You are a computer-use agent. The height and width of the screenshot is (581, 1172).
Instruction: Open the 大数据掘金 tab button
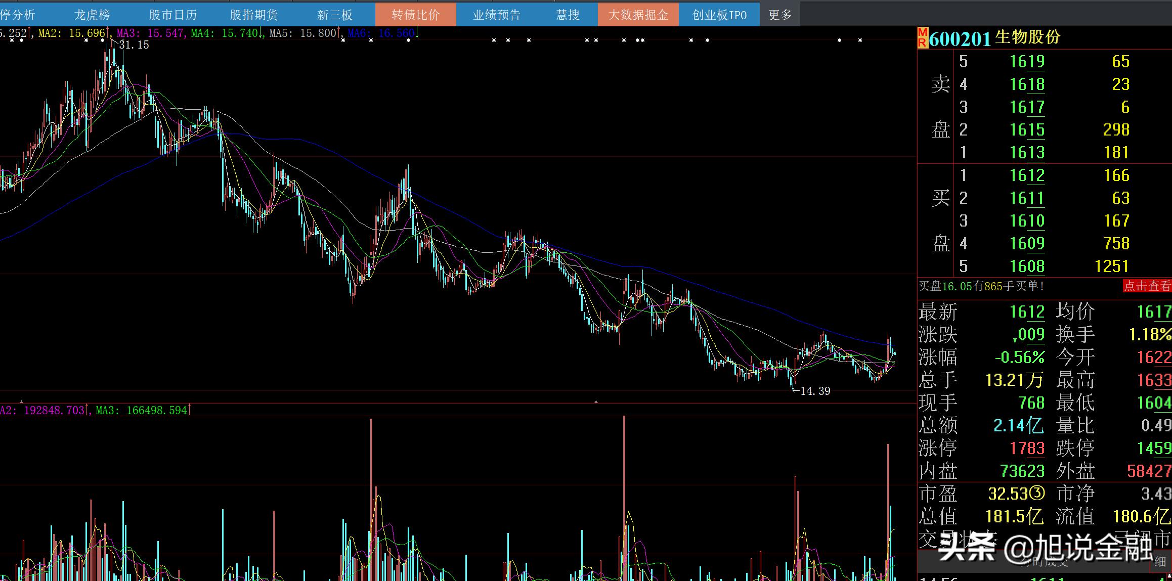click(x=638, y=15)
